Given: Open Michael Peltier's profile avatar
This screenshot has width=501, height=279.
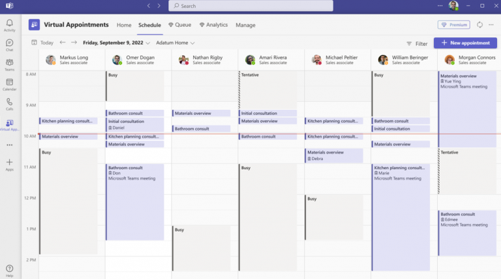Looking at the screenshot, I should pos(316,59).
